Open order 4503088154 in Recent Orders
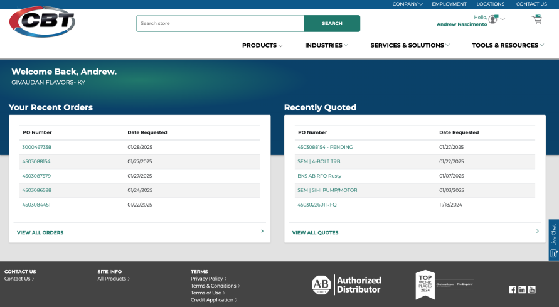The height and width of the screenshot is (307, 559). pyautogui.click(x=36, y=161)
